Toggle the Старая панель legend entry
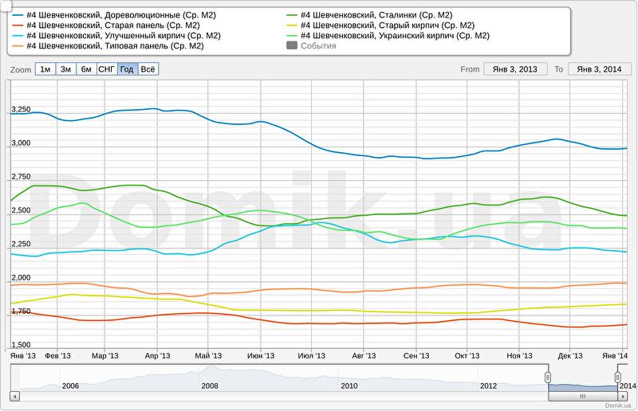This screenshot has width=638, height=411. coord(112,25)
